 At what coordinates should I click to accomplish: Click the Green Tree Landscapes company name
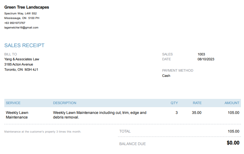[x=26, y=7]
